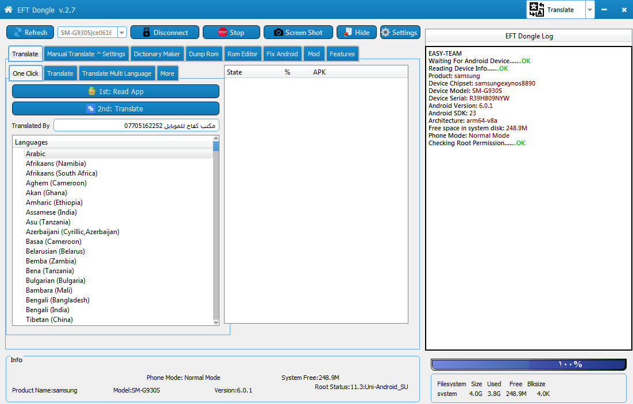Viewport: 633px width, 404px height.
Task: Click the Translated By text field
Action: tap(137, 126)
